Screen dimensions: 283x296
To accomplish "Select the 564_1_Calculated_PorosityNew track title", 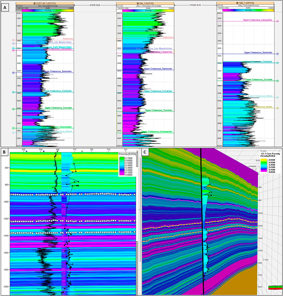I will pos(148,6).
